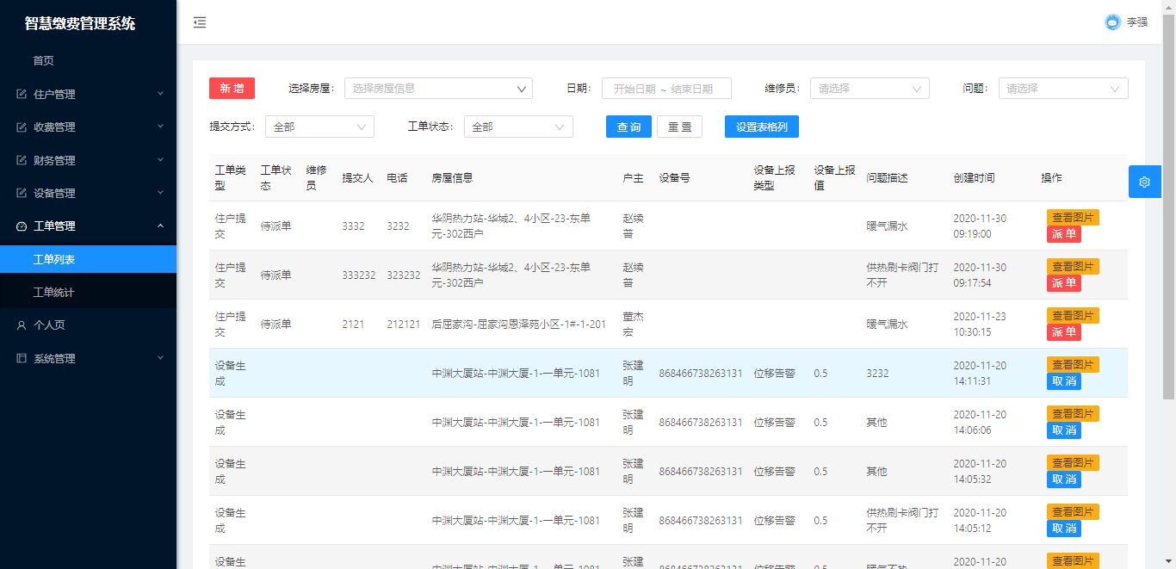This screenshot has height=569, width=1176.
Task: Click the 财务管理 edit icon in sidebar
Action: click(22, 160)
